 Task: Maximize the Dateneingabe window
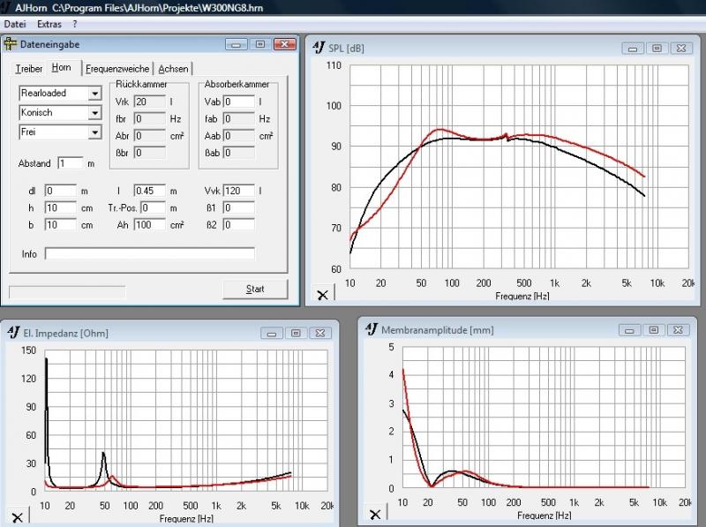259,44
